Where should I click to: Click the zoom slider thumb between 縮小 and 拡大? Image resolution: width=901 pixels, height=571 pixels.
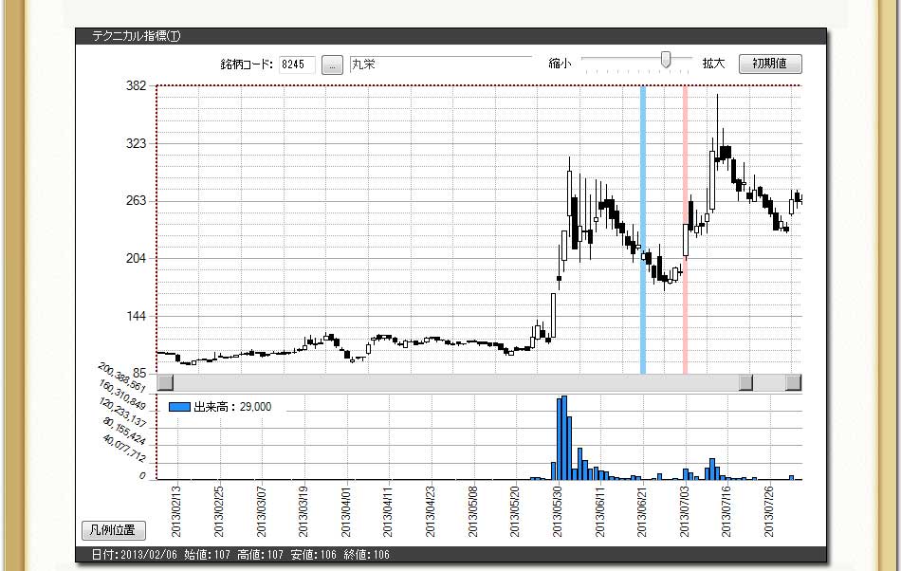(x=667, y=60)
